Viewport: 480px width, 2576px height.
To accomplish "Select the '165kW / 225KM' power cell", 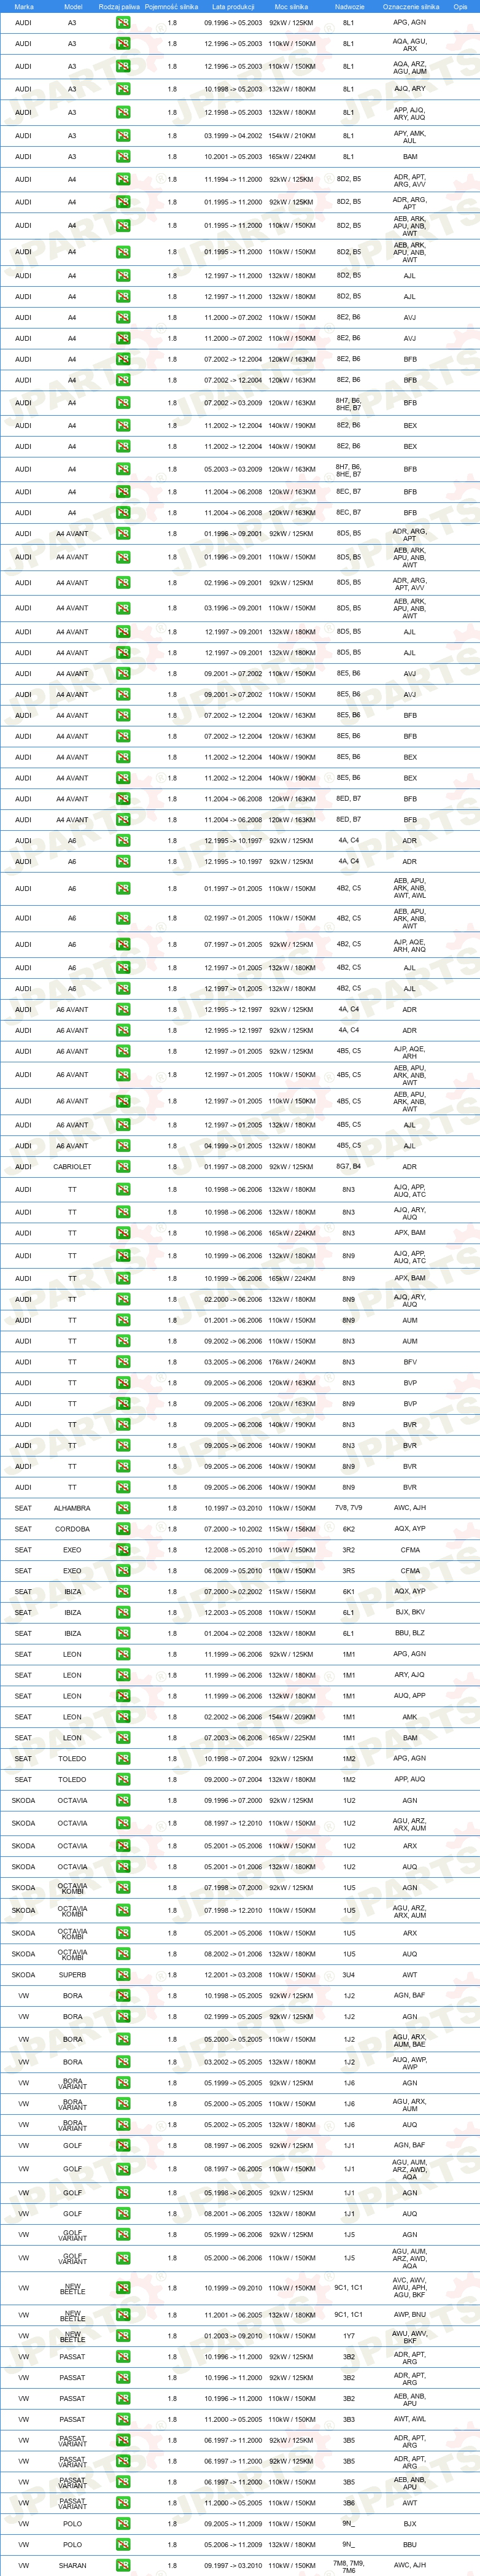I will point(291,1738).
